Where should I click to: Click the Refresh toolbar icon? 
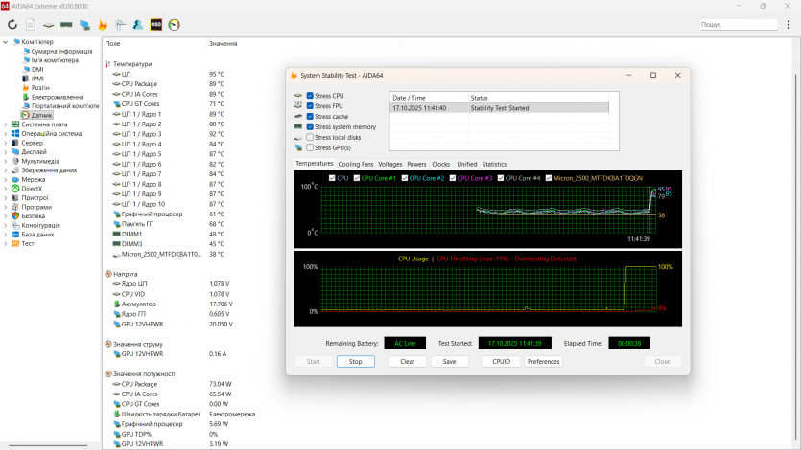click(12, 24)
